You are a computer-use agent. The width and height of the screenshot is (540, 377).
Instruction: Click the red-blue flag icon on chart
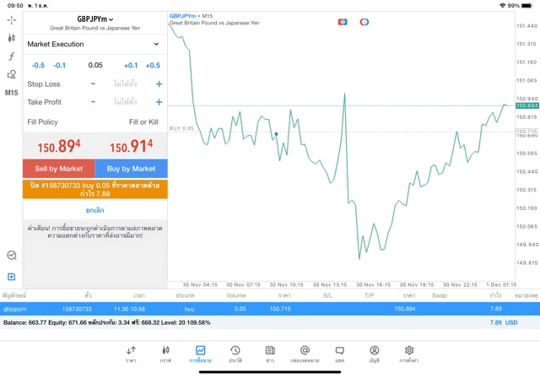click(x=343, y=22)
